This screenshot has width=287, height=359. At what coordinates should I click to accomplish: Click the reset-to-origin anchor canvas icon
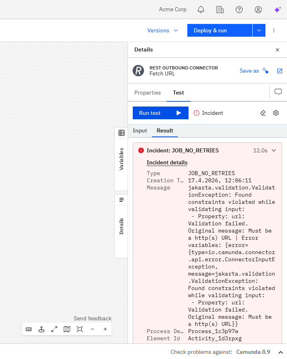41,329
